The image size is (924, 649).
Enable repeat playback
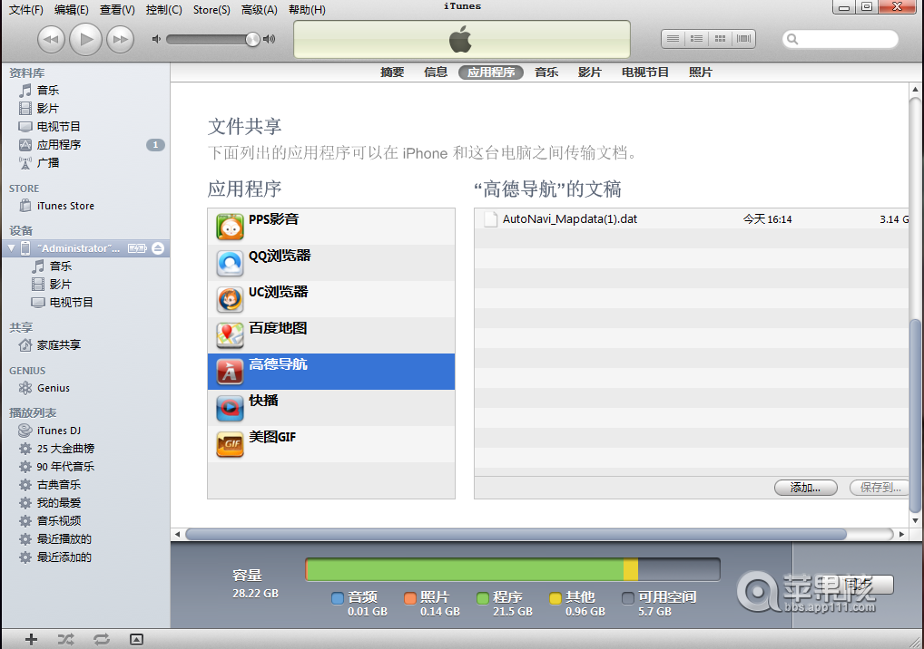[x=101, y=639]
